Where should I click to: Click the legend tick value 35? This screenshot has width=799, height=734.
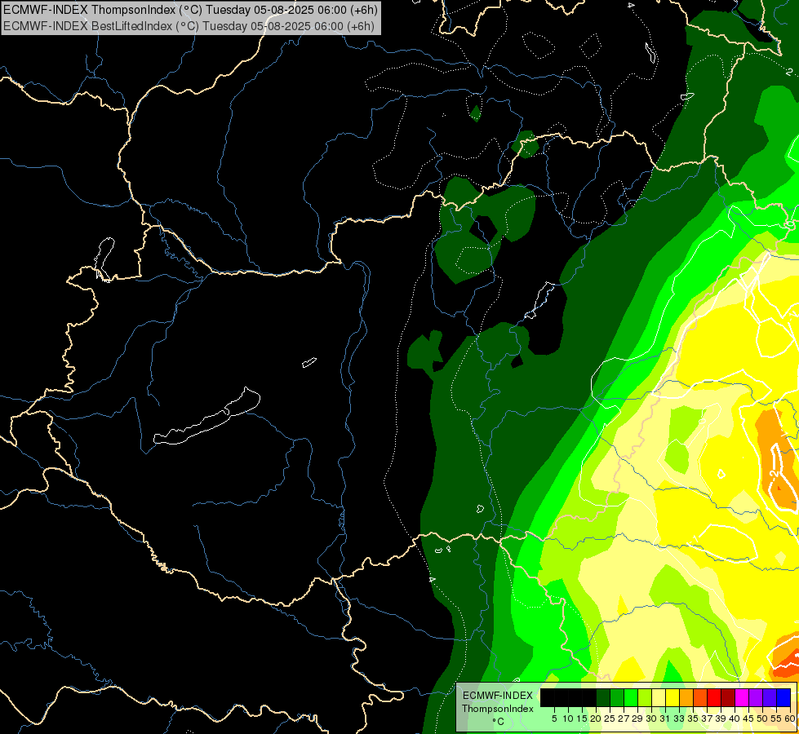[693, 719]
